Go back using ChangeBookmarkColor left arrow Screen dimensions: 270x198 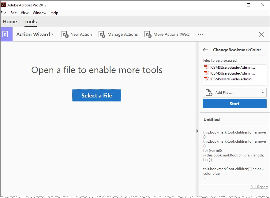click(205, 50)
